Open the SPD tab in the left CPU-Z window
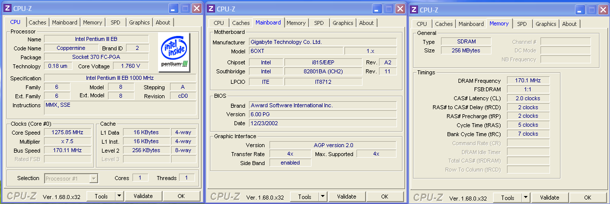 pos(115,22)
